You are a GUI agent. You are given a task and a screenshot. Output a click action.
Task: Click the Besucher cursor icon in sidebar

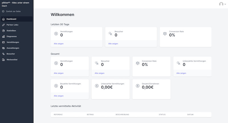(3, 54)
